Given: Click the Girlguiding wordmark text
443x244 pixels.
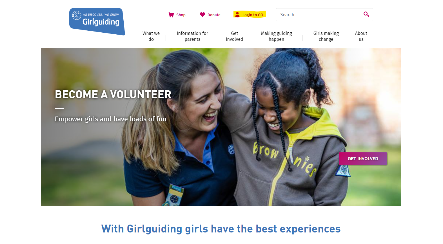Looking at the screenshot, I should pos(101,22).
